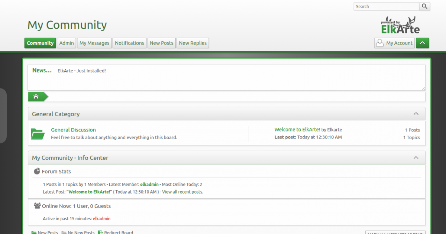This screenshot has height=234, width=446.
Task: Focus the Search input field
Action: pos(387,6)
